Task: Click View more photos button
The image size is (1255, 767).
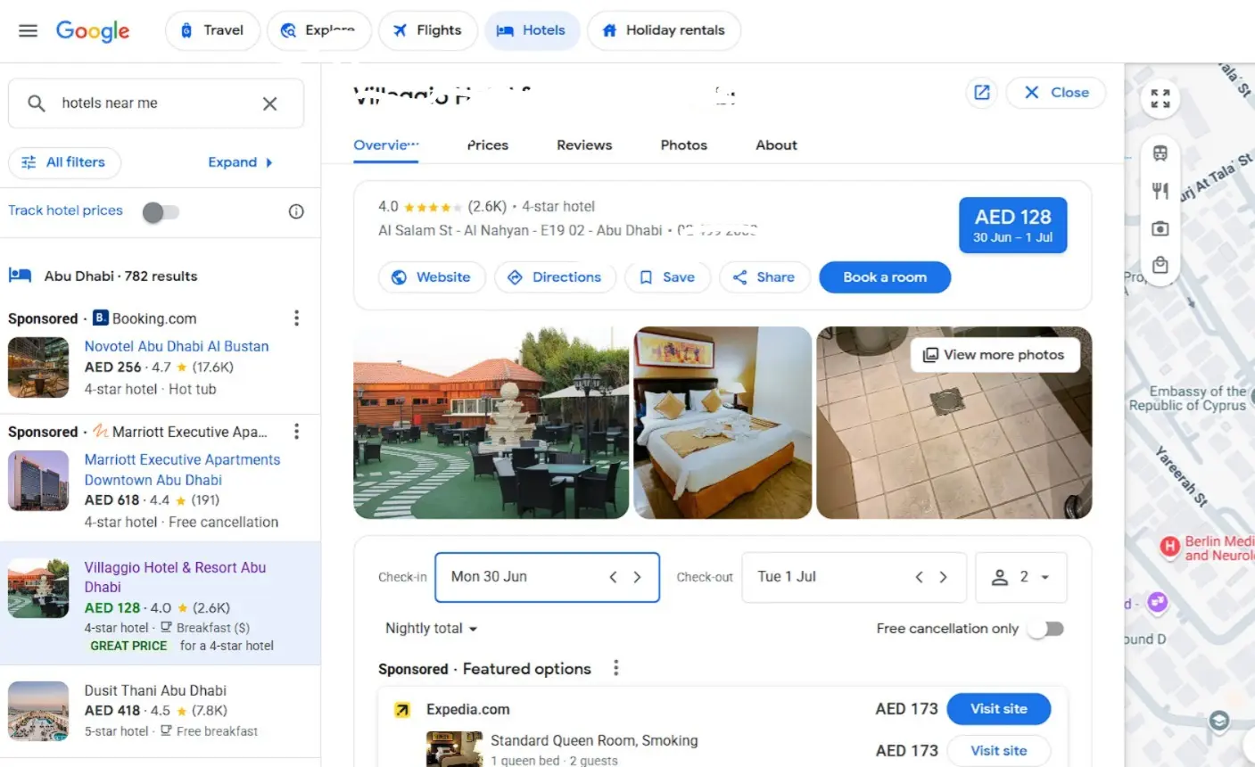Action: [995, 355]
